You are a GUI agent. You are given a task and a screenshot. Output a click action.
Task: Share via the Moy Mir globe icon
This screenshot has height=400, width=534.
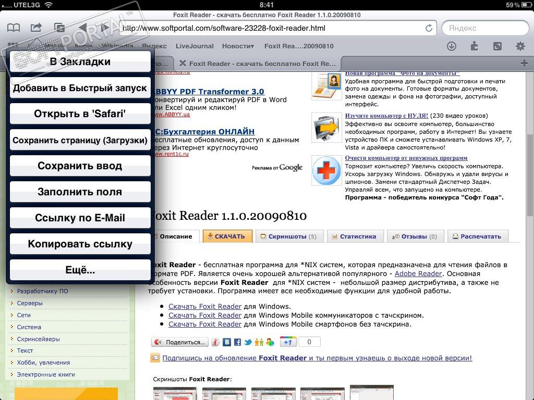pos(270,342)
